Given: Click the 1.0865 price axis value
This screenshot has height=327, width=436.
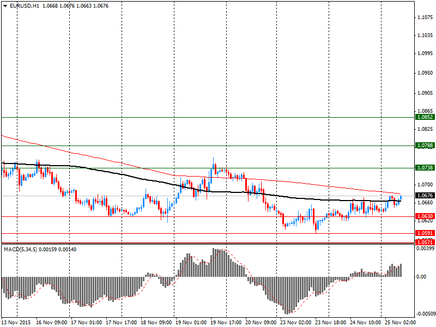Looking at the screenshot, I should coord(425,111).
